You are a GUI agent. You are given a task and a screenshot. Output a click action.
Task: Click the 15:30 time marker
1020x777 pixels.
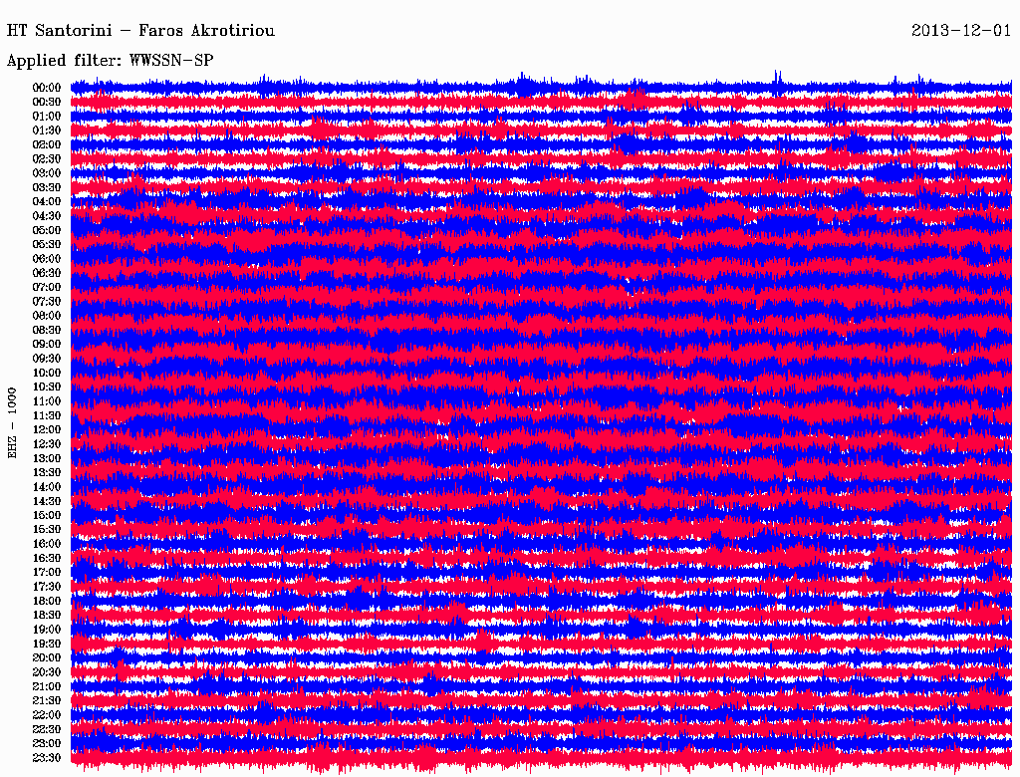point(47,530)
